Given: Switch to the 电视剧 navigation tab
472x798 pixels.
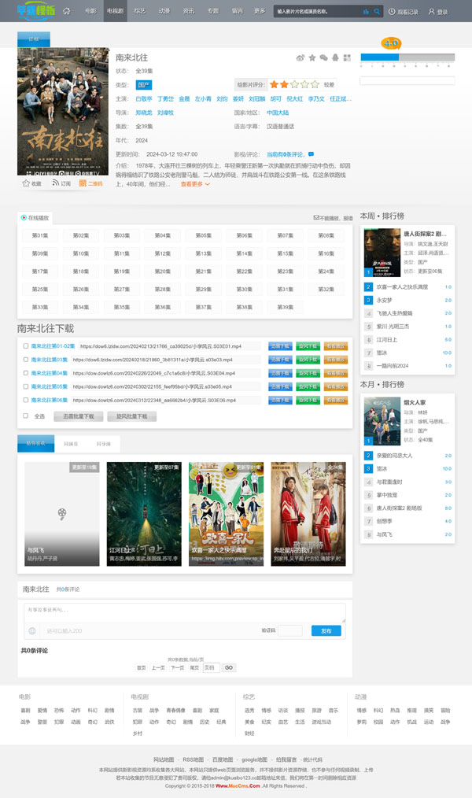Looking at the screenshot, I should click(115, 12).
